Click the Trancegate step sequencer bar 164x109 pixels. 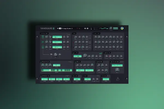click(57, 70)
